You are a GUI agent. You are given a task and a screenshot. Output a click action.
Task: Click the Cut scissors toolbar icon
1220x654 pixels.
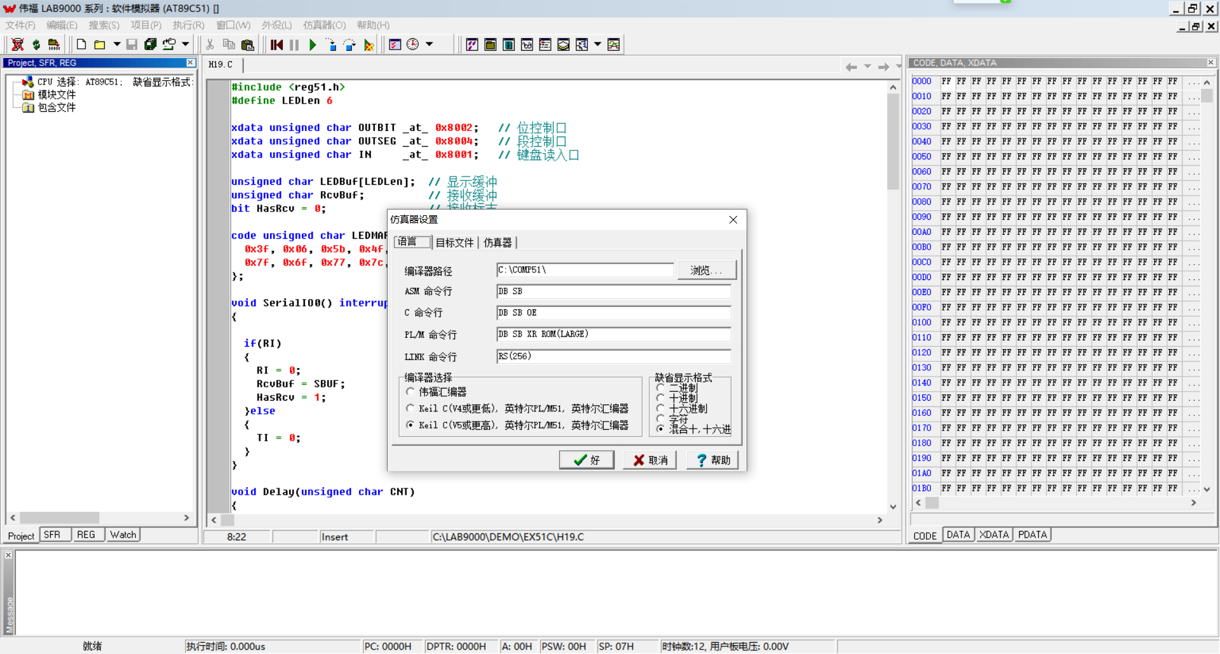(210, 44)
